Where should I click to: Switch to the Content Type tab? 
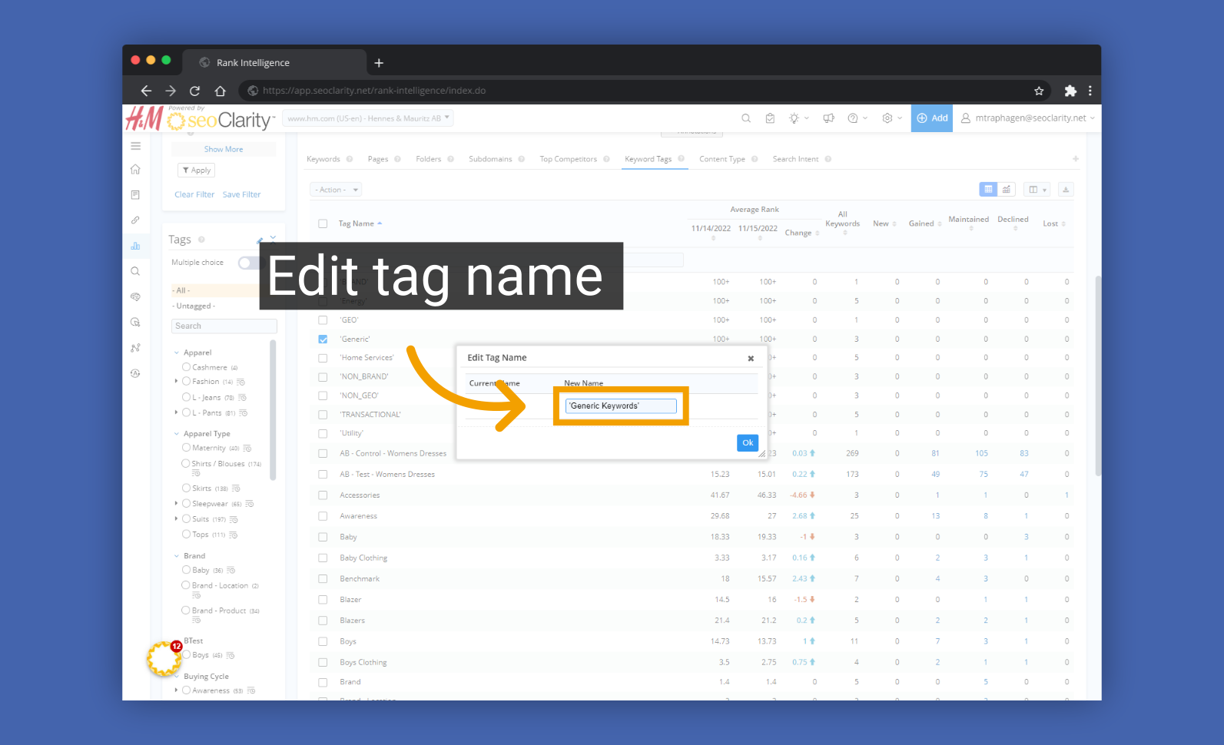722,159
